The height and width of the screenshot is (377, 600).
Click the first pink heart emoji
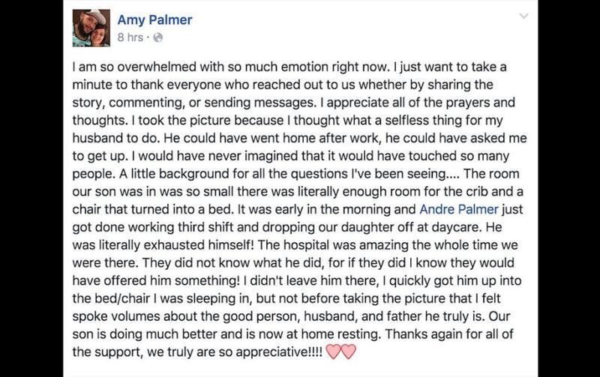coord(334,352)
